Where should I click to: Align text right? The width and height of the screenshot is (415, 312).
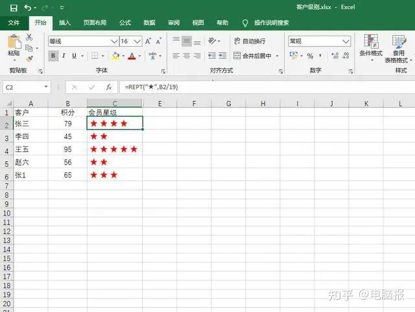pos(197,56)
